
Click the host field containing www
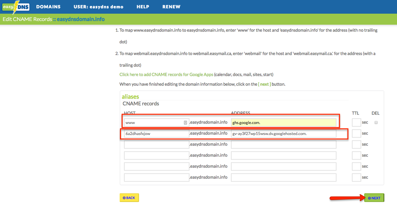click(156, 122)
